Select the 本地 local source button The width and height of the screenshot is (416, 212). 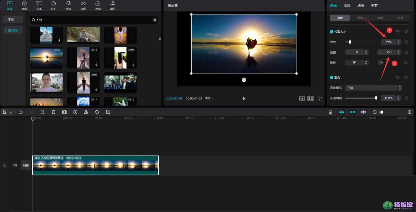[13, 19]
